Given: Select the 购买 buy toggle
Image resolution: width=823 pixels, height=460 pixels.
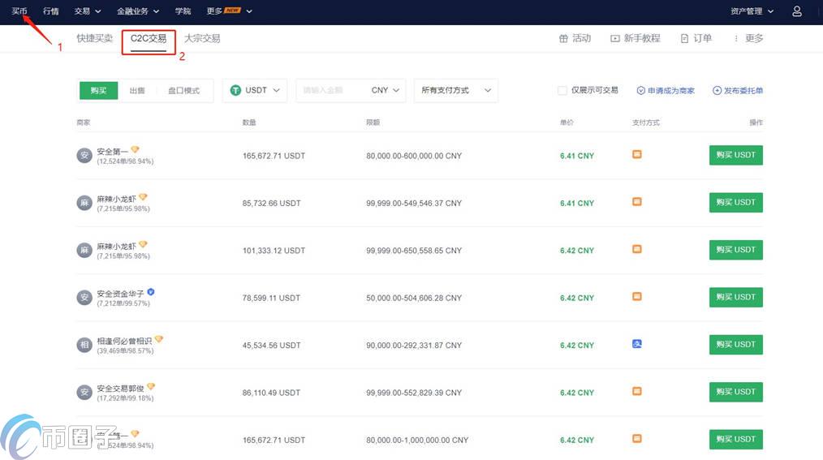Looking at the screenshot, I should point(98,90).
